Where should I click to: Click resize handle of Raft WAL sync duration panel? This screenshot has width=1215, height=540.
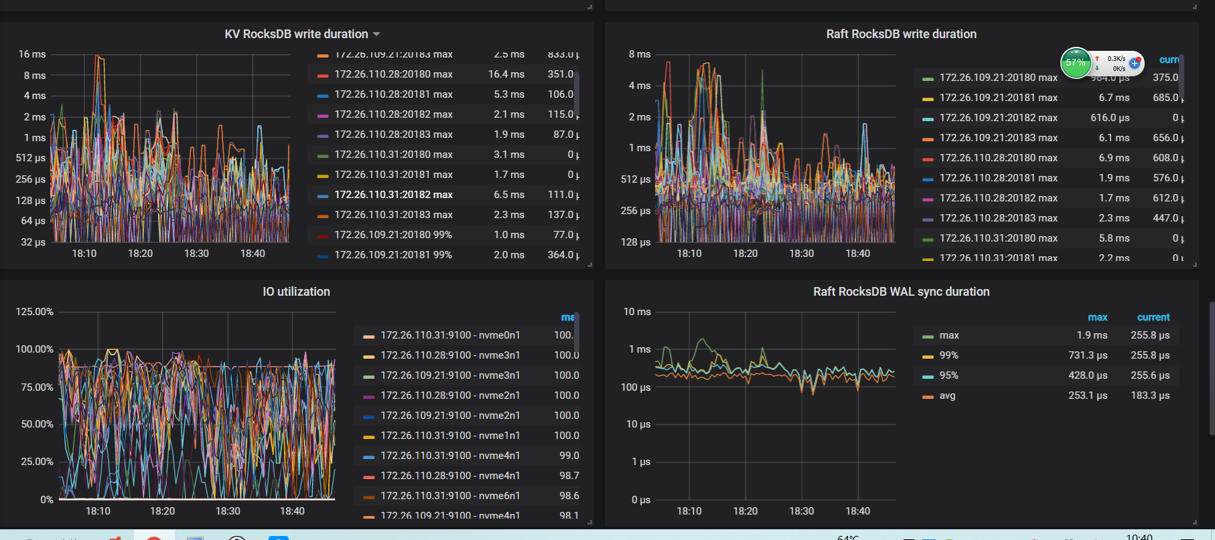point(1195,523)
